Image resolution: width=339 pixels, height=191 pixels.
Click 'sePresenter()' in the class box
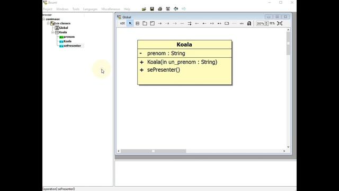click(x=164, y=70)
